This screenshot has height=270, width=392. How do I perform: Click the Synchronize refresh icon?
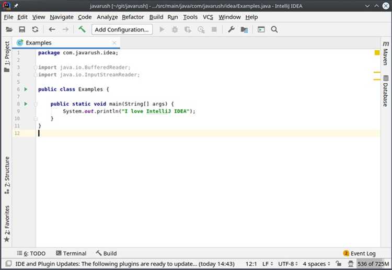pyautogui.click(x=35, y=29)
